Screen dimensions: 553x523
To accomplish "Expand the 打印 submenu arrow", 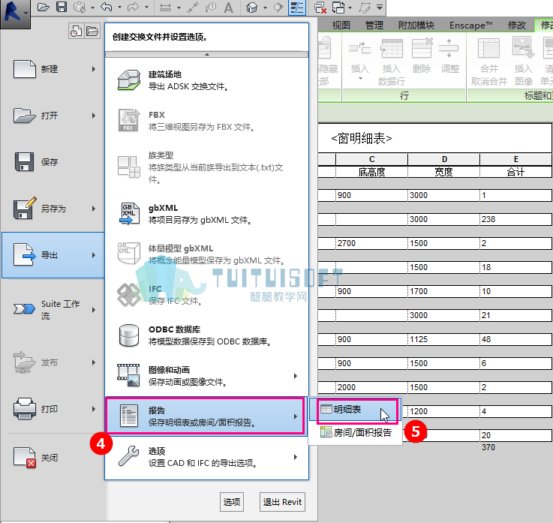I will pos(94,409).
